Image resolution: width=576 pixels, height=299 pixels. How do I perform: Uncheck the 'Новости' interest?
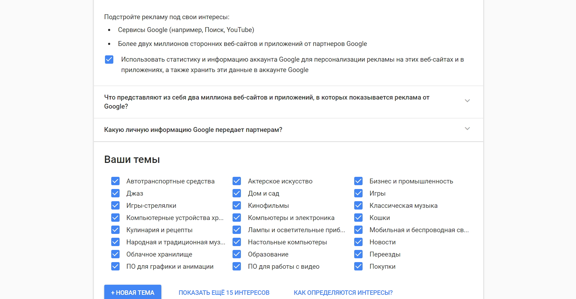(x=358, y=242)
